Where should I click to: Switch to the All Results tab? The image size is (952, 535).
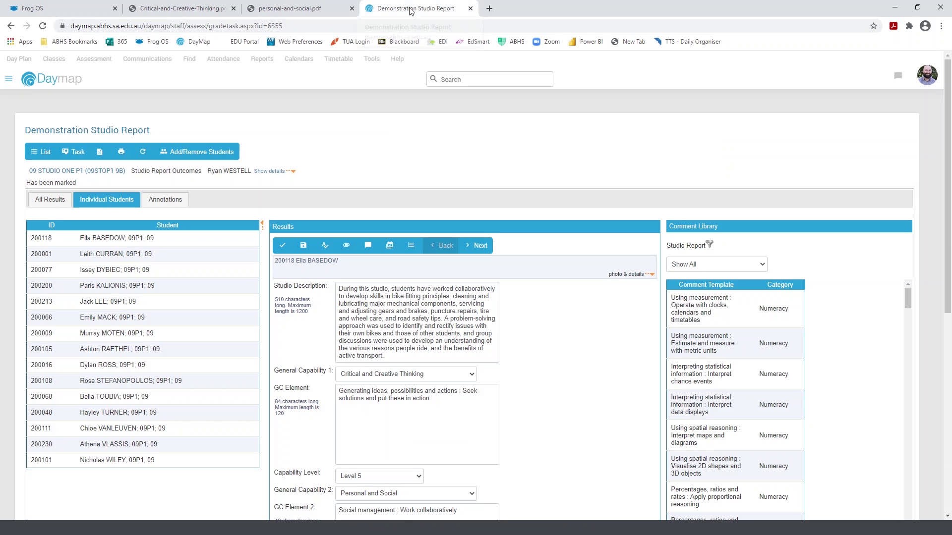point(50,200)
